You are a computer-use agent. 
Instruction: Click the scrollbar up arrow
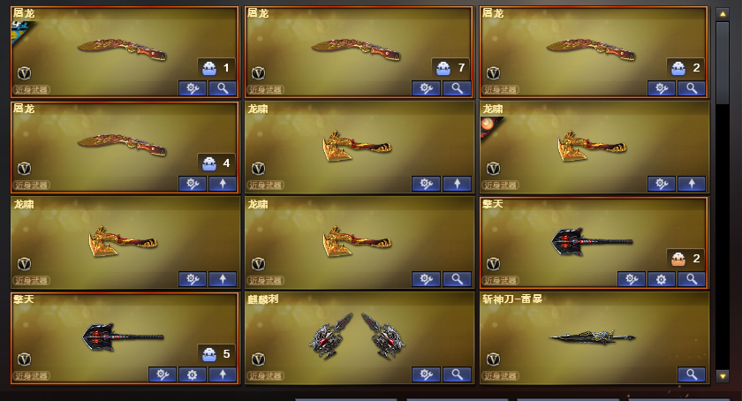coord(723,14)
